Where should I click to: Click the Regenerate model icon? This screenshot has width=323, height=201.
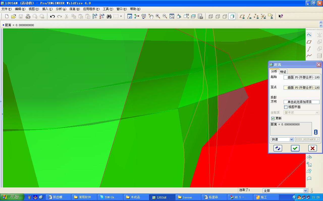(x=95, y=16)
